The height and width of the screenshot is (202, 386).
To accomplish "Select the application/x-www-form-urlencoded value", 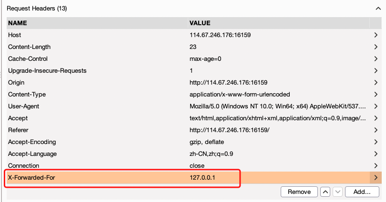I will (x=240, y=94).
